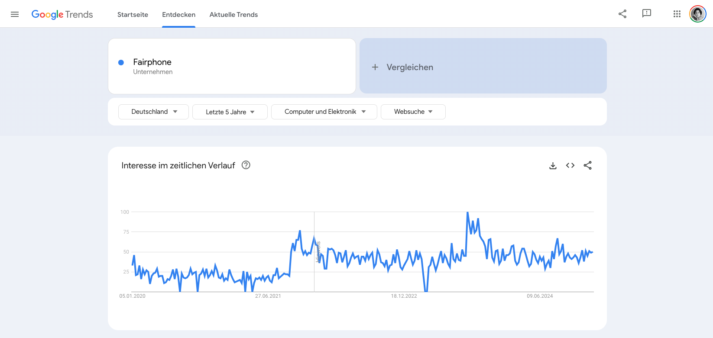Click the blue dot next to Fairphone

pyautogui.click(x=121, y=62)
